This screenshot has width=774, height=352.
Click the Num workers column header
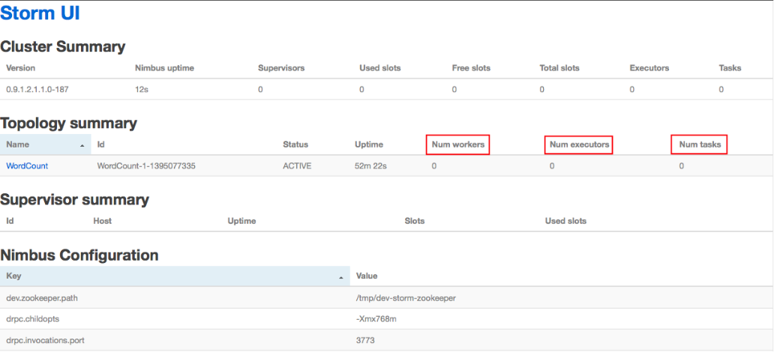click(457, 145)
